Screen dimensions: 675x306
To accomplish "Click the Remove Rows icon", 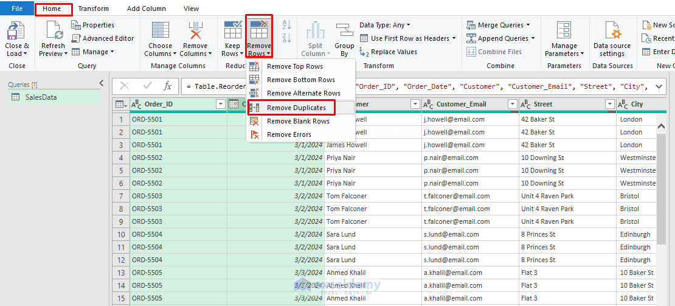I will [259, 30].
